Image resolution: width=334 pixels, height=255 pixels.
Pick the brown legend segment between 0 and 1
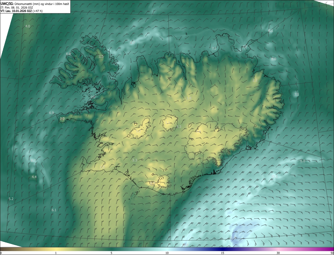point(28,249)
